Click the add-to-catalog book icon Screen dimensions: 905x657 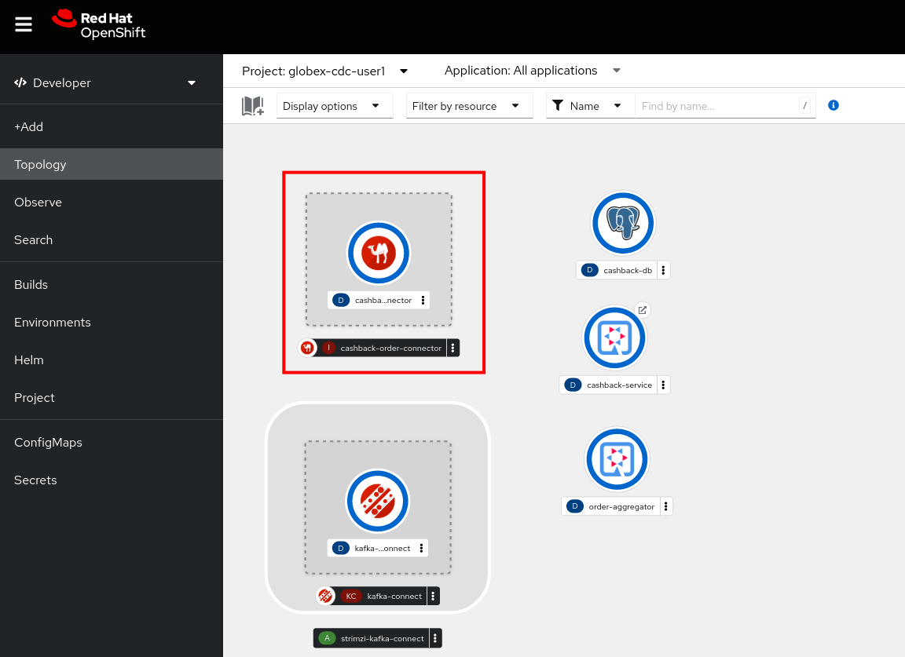(253, 106)
